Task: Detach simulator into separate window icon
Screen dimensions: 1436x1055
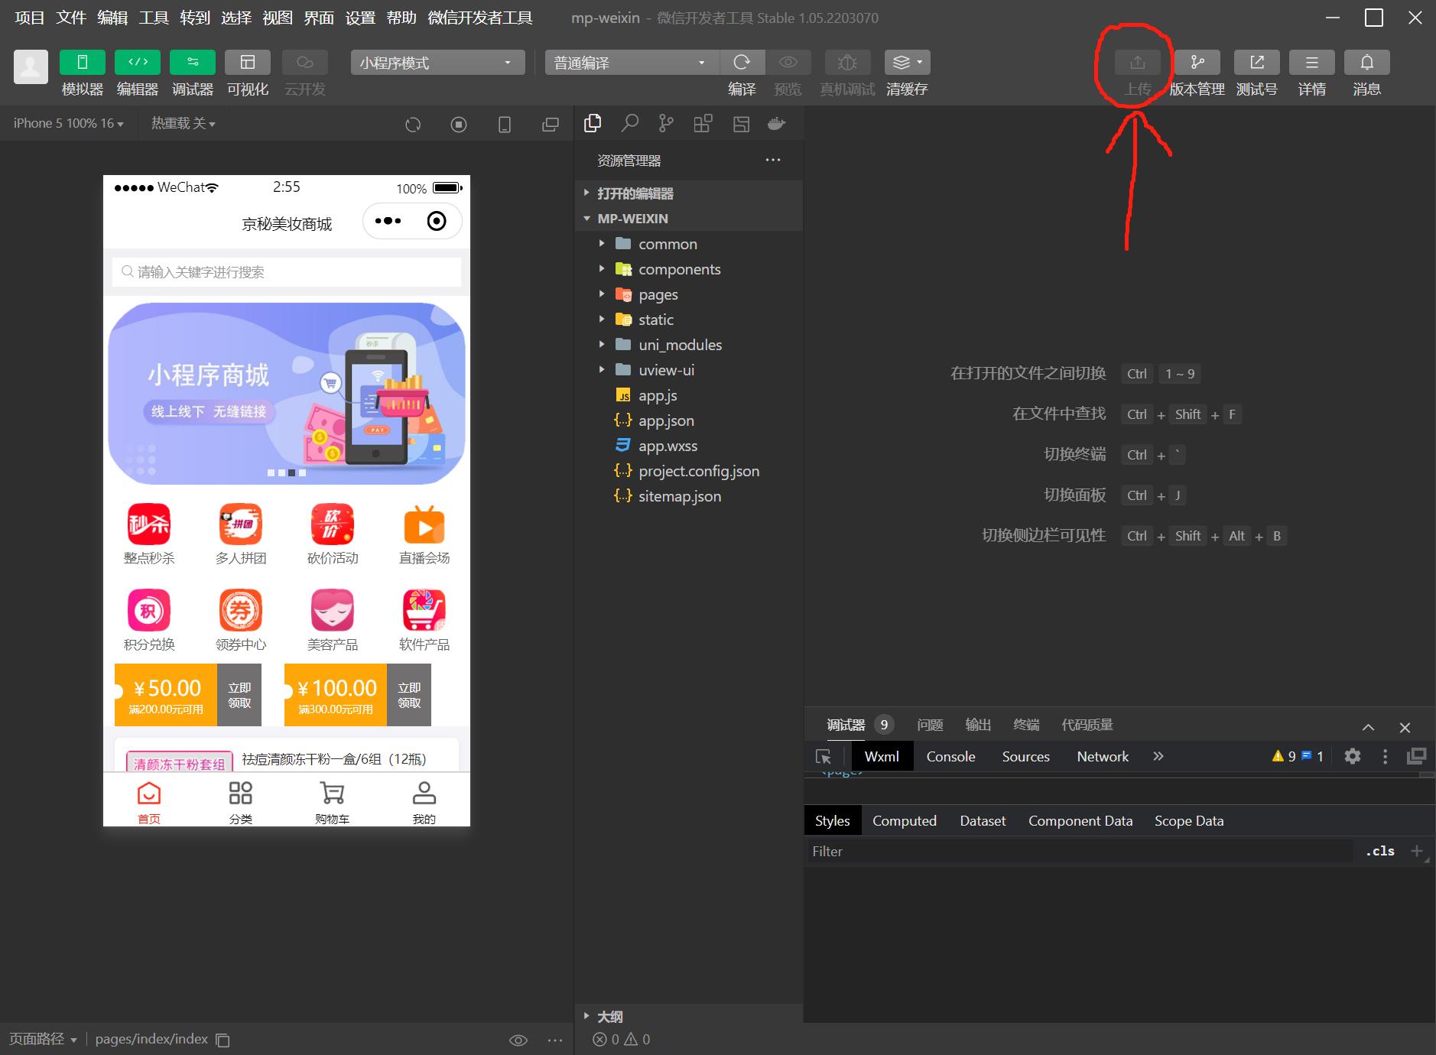Action: point(551,124)
